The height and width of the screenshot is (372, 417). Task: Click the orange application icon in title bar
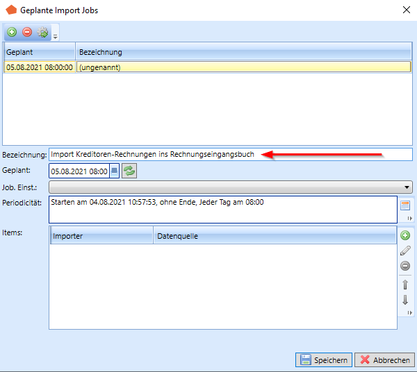(11, 10)
